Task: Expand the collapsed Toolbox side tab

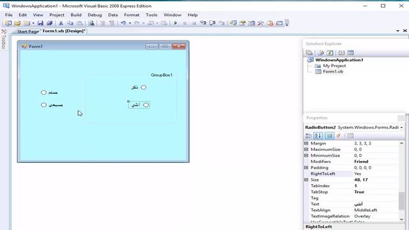Action: pos(3,39)
